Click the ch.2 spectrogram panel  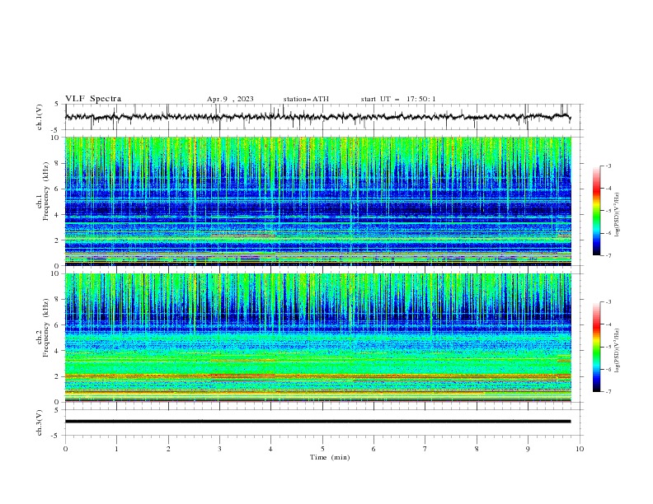[x=318, y=338]
